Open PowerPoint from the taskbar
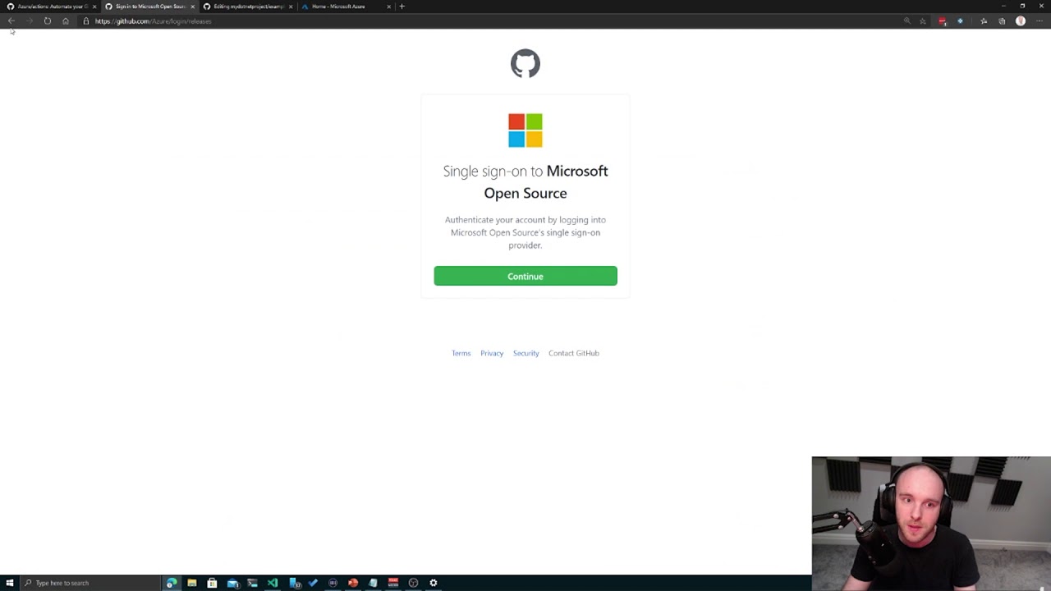 pyautogui.click(x=353, y=583)
